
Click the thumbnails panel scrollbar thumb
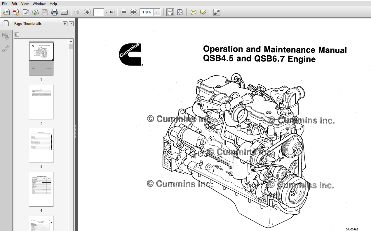point(71,46)
